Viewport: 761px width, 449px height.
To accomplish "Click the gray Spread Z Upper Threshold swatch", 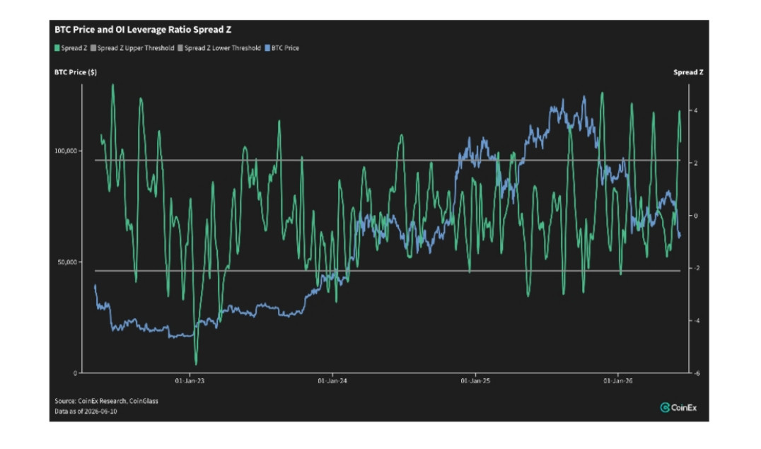I will (93, 48).
